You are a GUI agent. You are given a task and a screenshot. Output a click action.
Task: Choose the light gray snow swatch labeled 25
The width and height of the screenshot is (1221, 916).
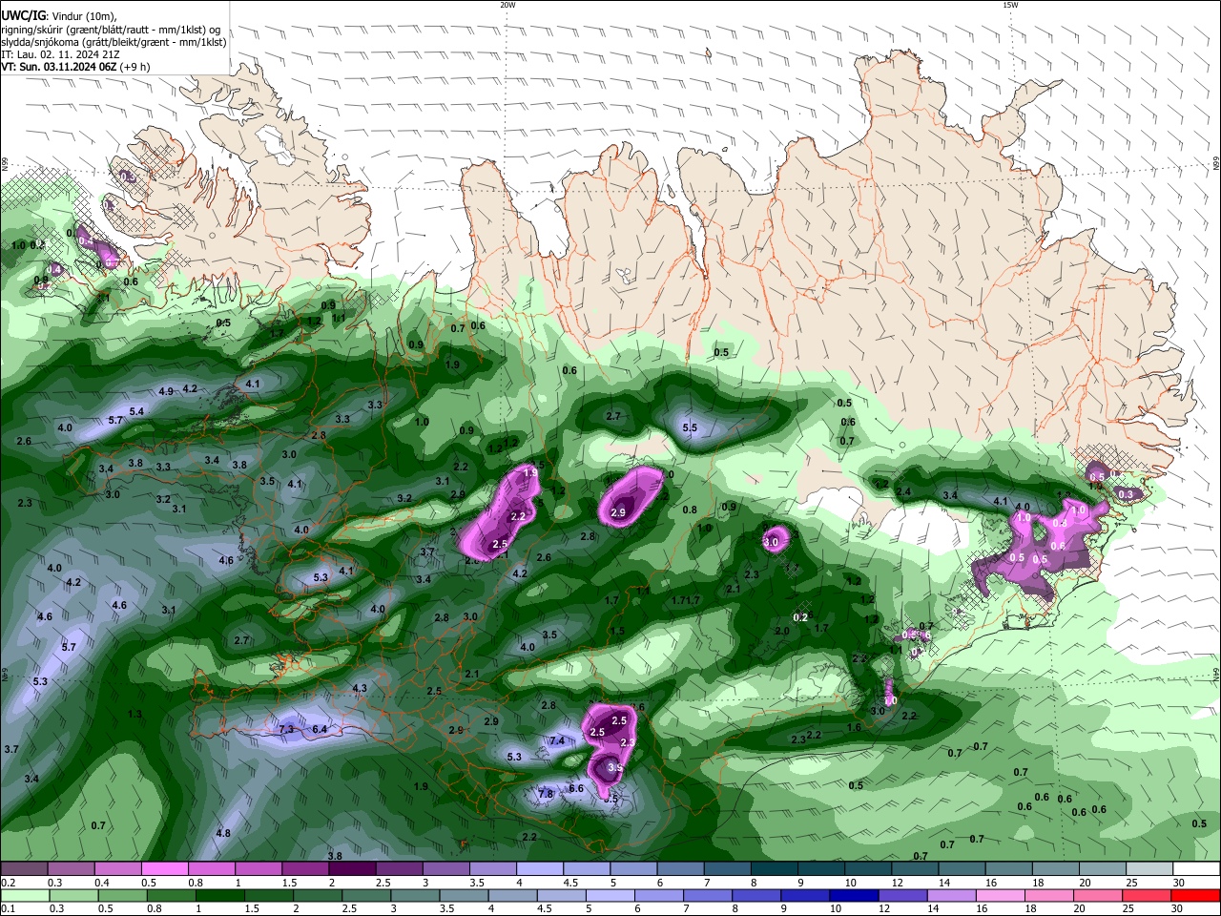click(x=1149, y=869)
